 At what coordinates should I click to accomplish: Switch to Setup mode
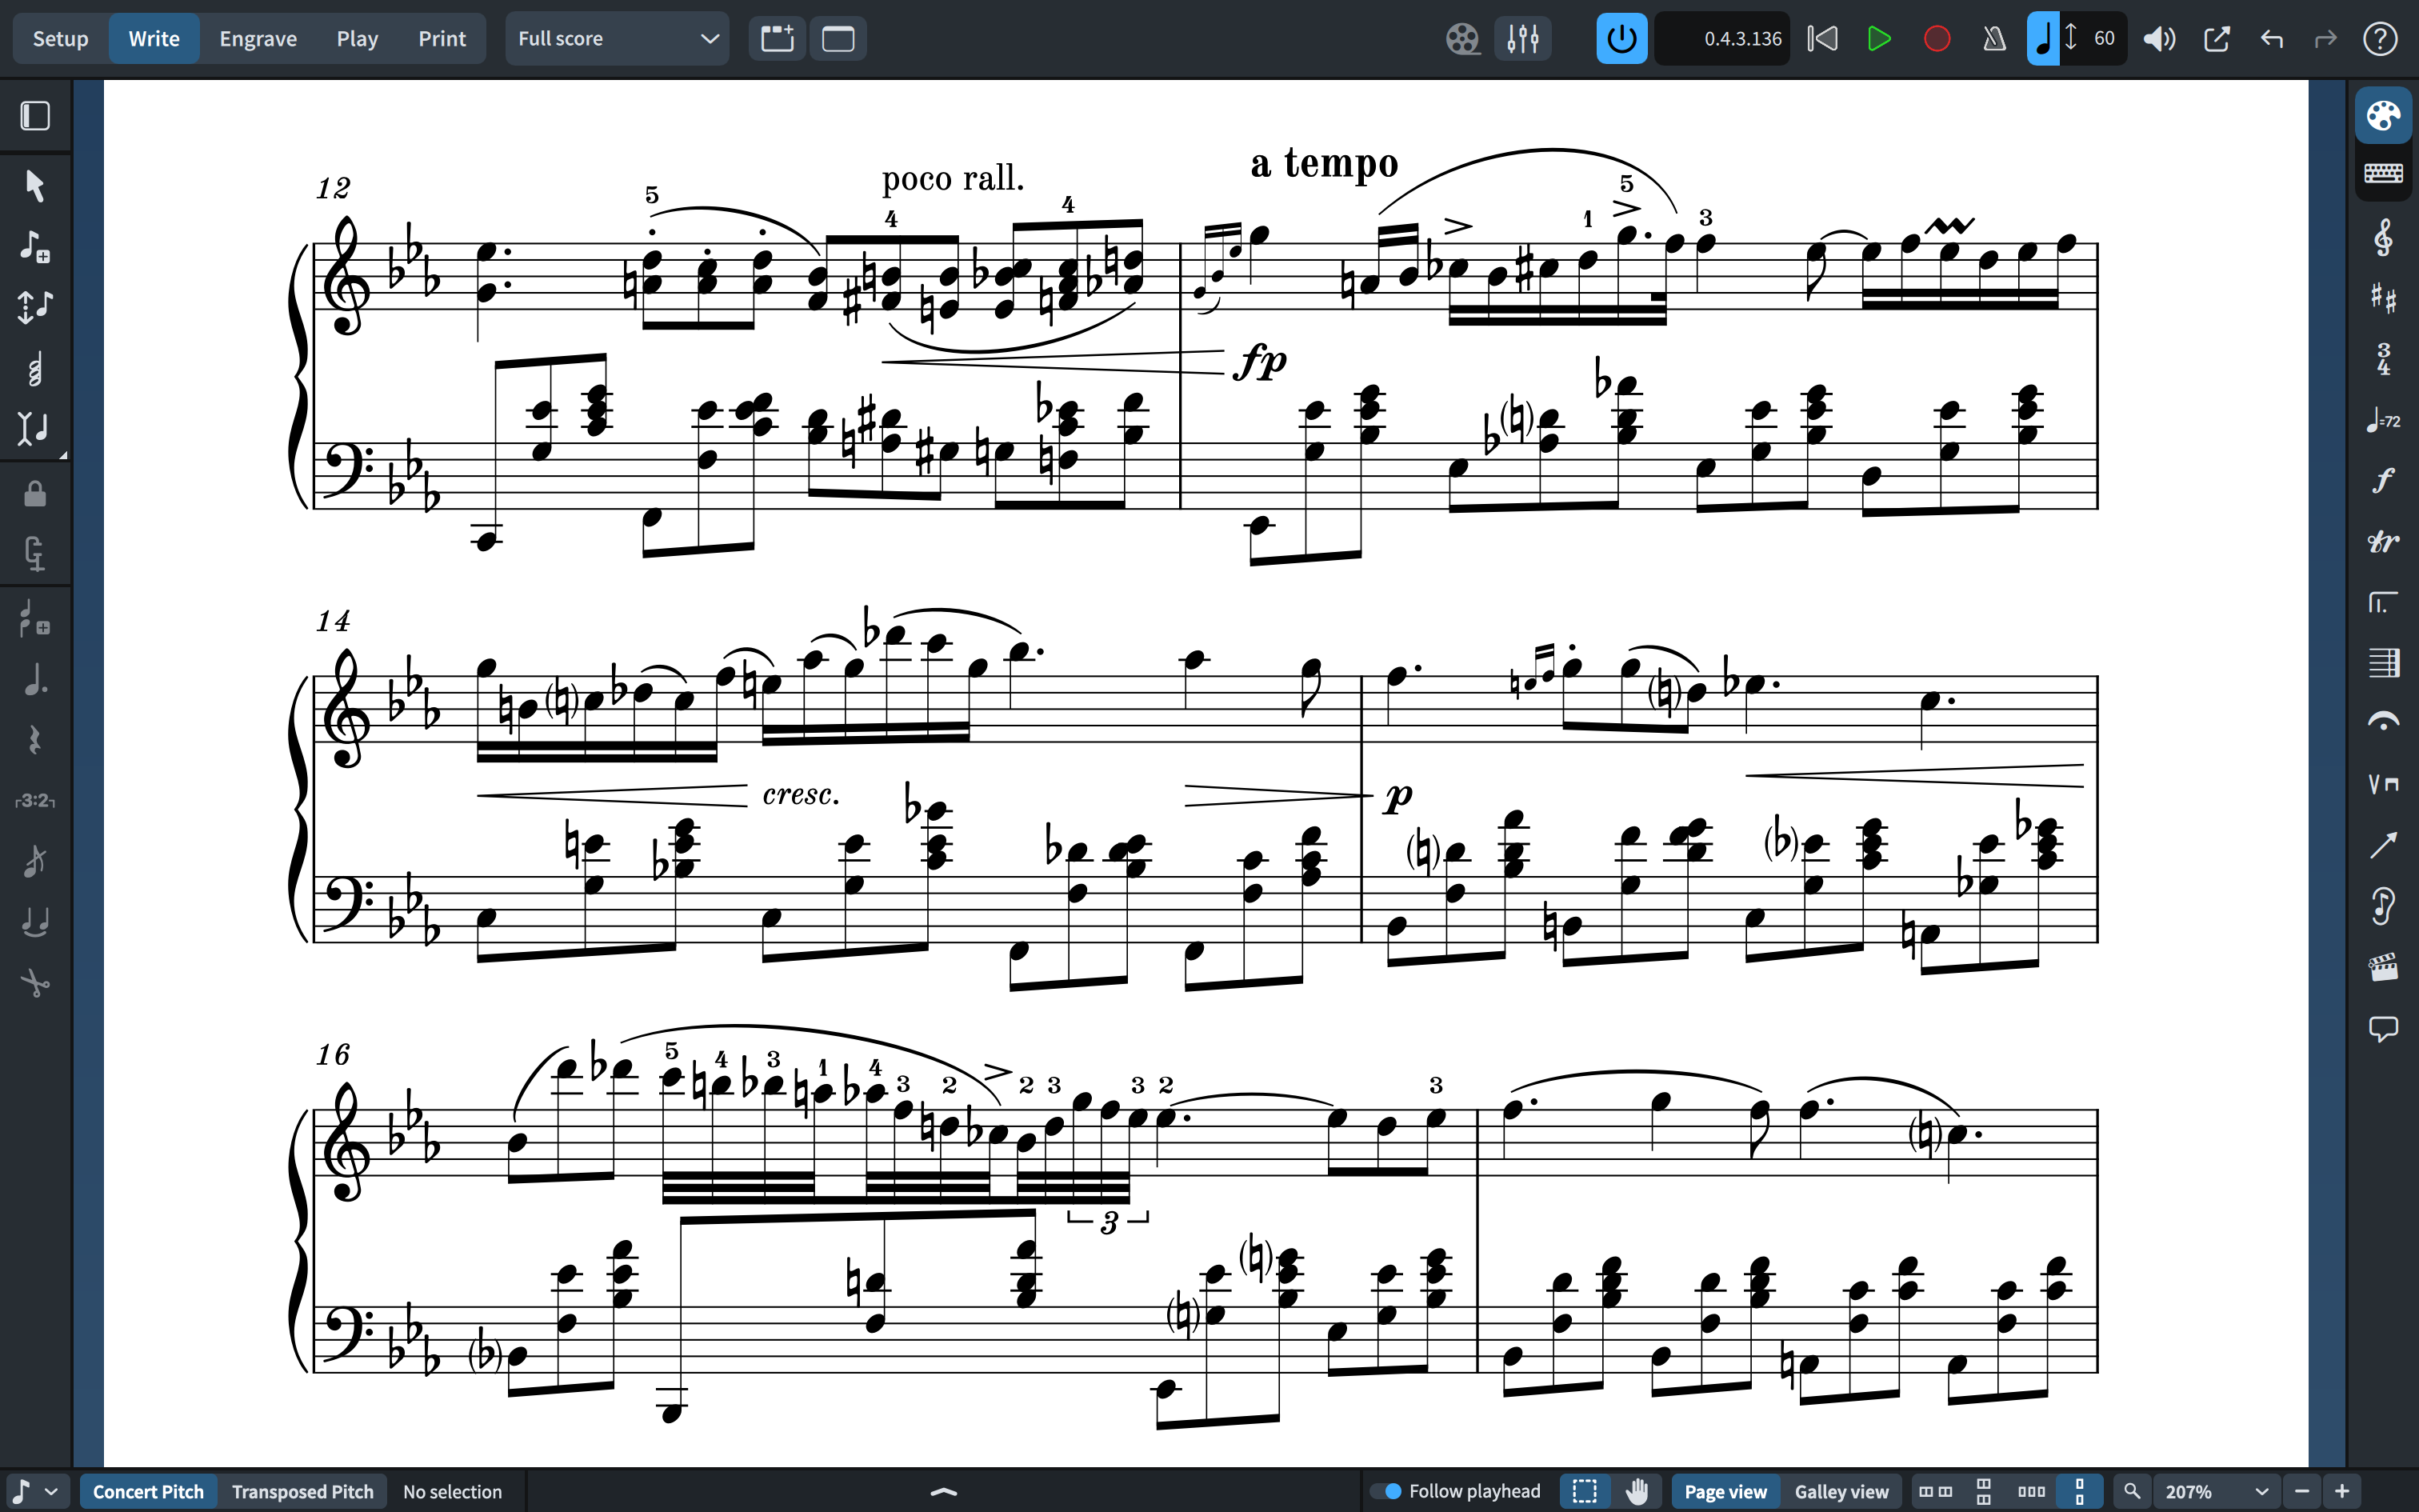[x=60, y=38]
